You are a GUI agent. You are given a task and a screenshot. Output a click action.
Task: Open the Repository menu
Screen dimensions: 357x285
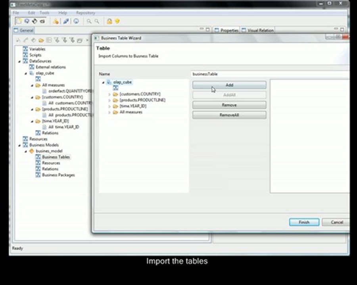coord(86,13)
